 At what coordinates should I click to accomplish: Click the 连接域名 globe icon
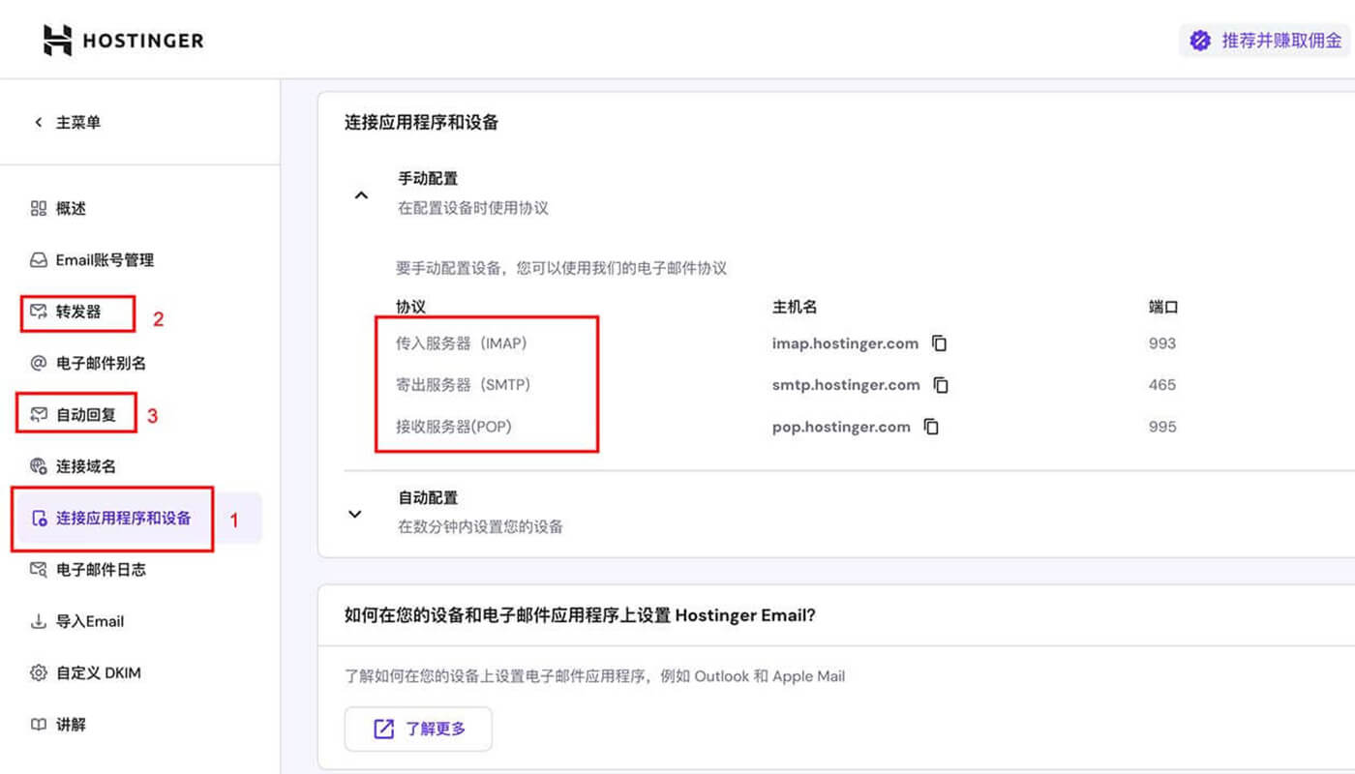tap(39, 466)
